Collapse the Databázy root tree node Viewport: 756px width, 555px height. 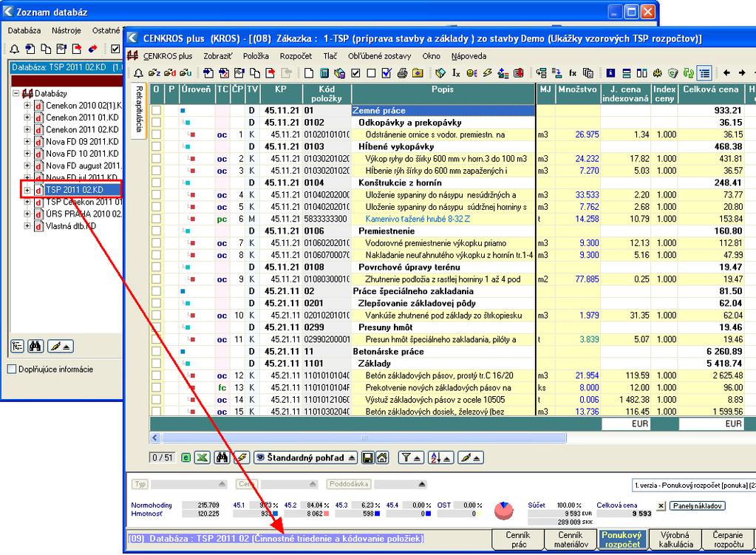click(x=16, y=93)
